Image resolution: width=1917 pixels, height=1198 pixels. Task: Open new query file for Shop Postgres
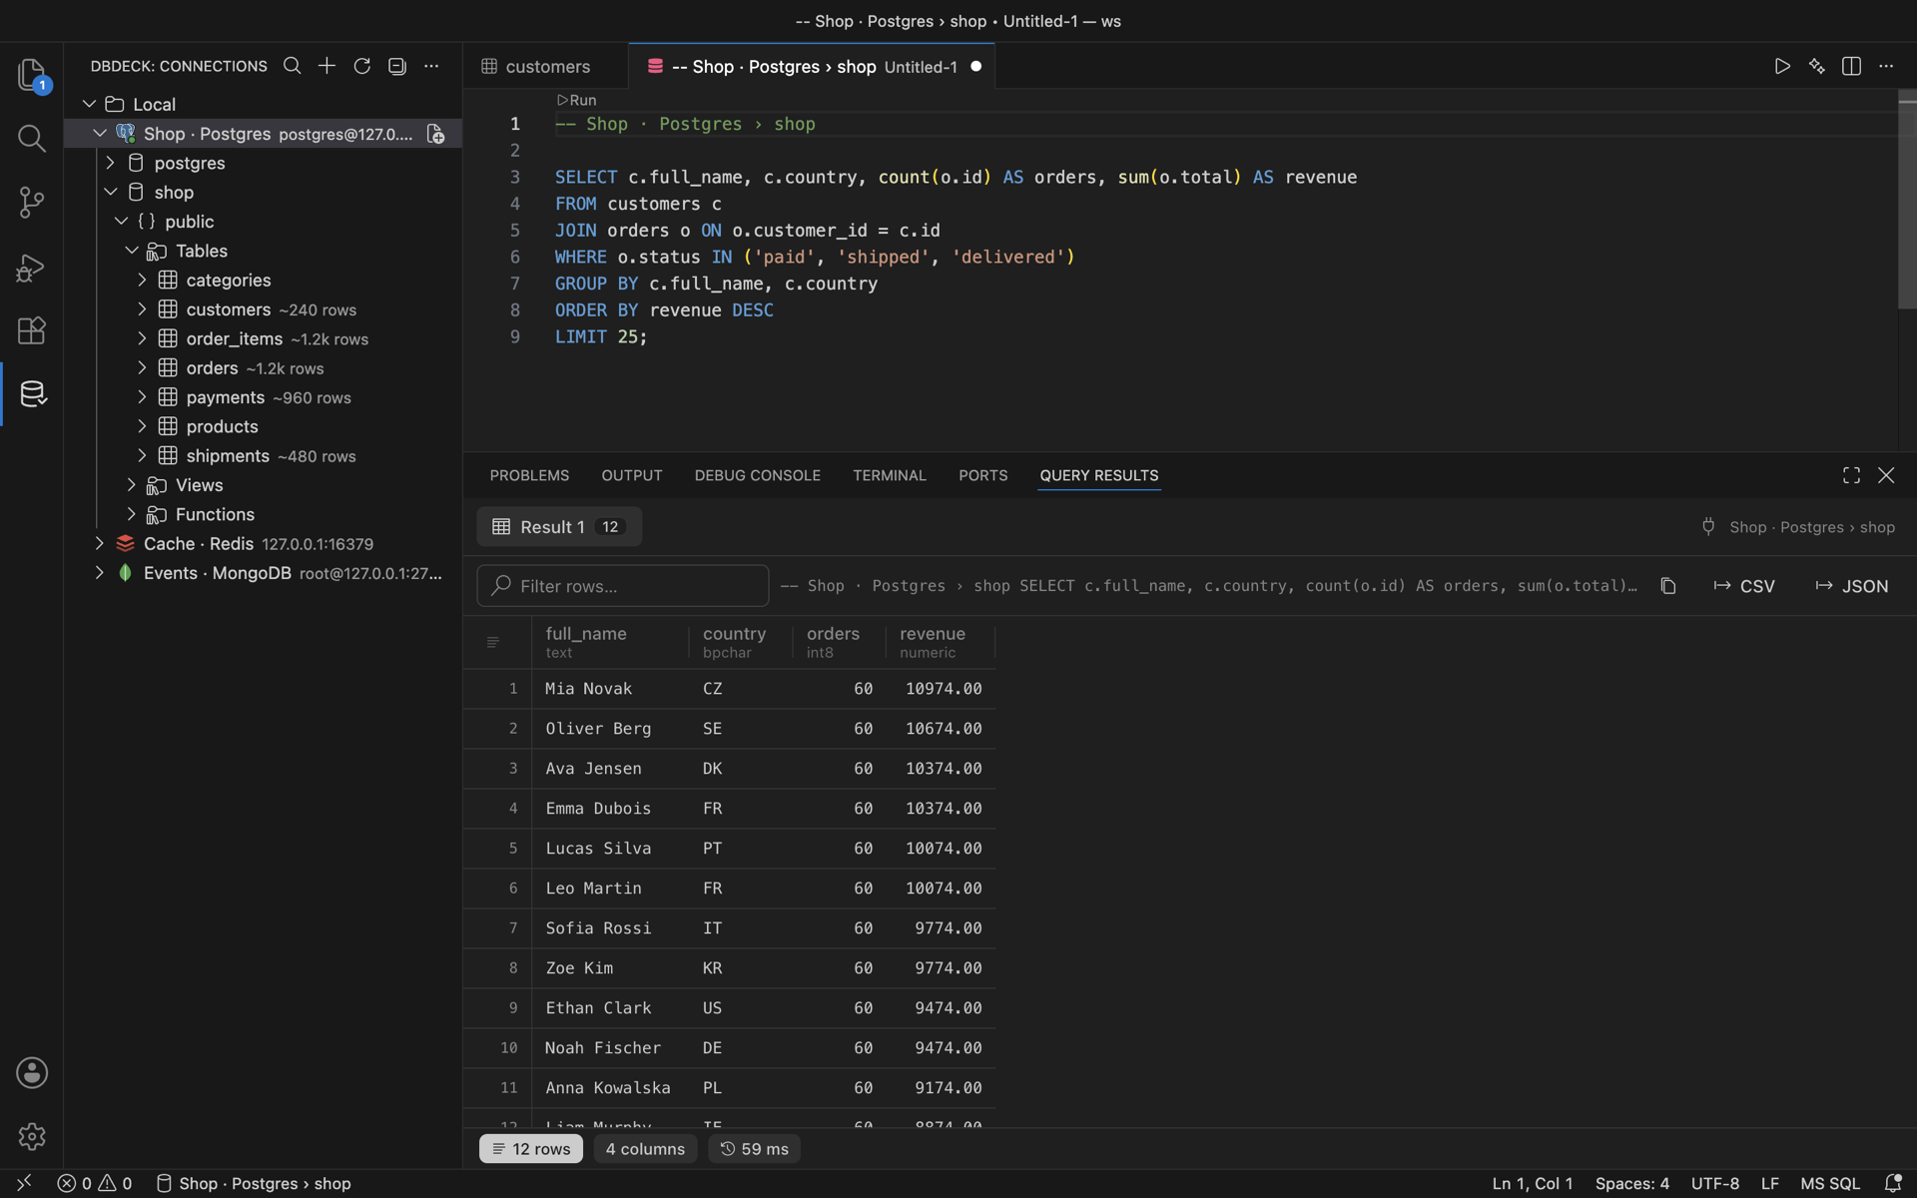(435, 134)
